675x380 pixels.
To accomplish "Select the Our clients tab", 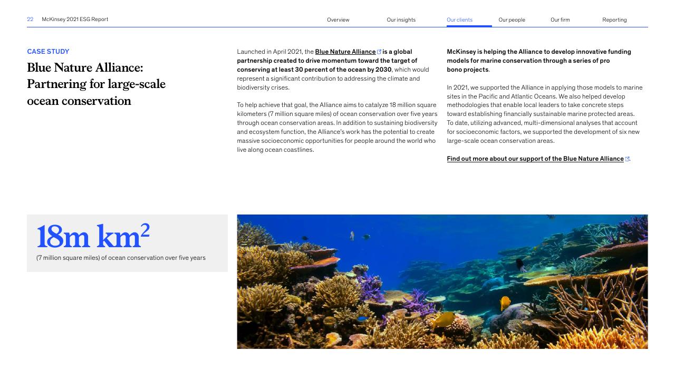I will pyautogui.click(x=459, y=20).
